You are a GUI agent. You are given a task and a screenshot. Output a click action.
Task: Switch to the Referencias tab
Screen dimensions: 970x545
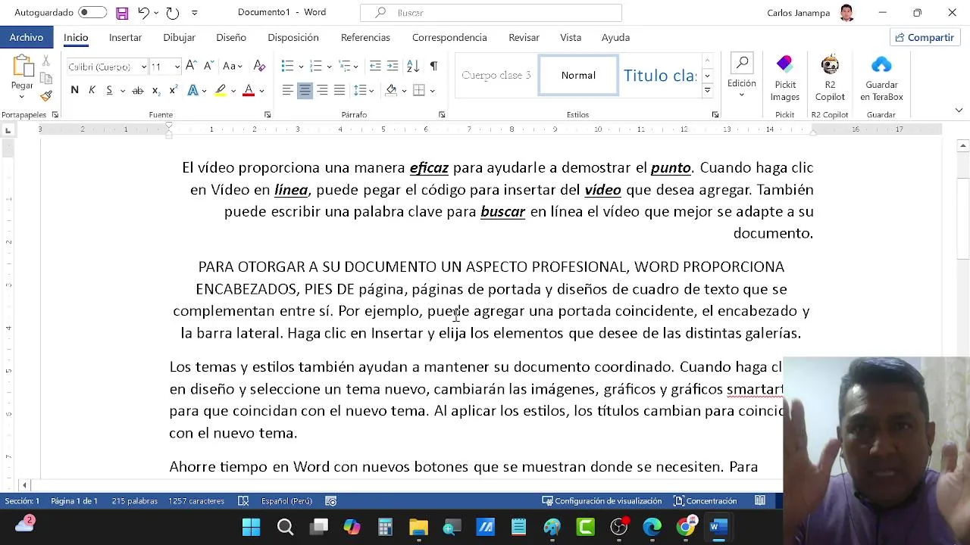(x=365, y=37)
